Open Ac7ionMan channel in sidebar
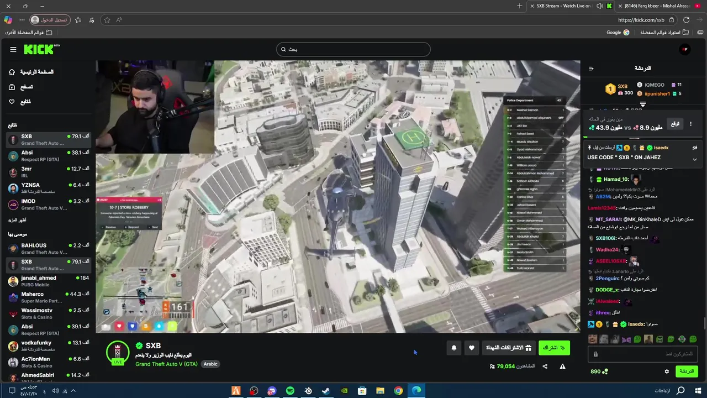Image resolution: width=707 pixels, height=398 pixels. tap(49, 362)
